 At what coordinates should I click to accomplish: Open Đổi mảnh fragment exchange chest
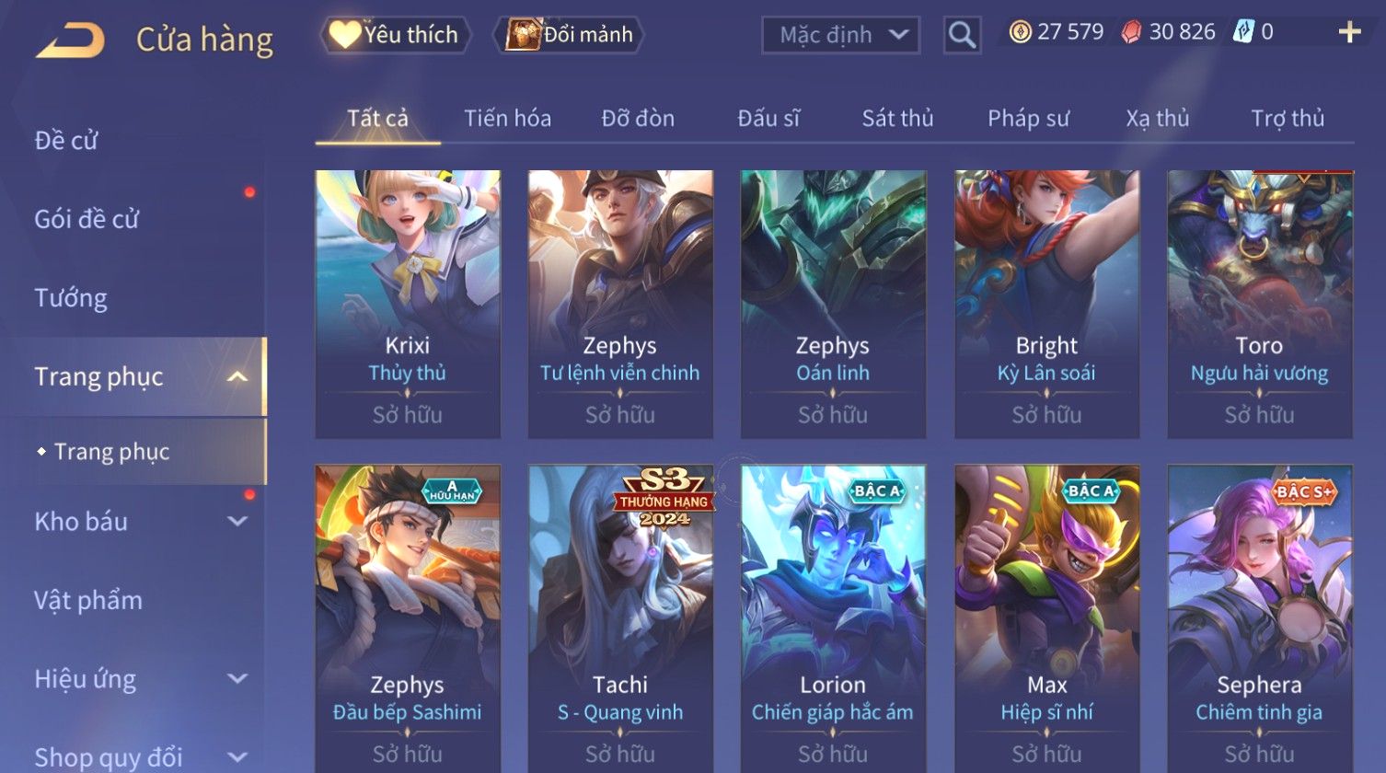[569, 35]
